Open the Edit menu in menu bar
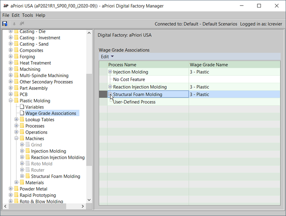Viewport: 286px width, 216px height. (x=15, y=15)
